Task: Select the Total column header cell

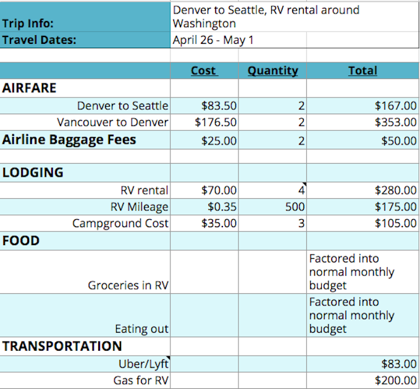Action: point(362,70)
